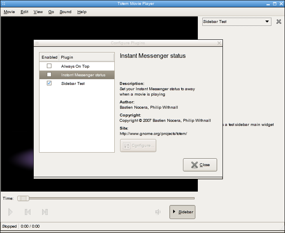Toggle the Sidebar button
The width and height of the screenshot is (285, 233).
[182, 212]
